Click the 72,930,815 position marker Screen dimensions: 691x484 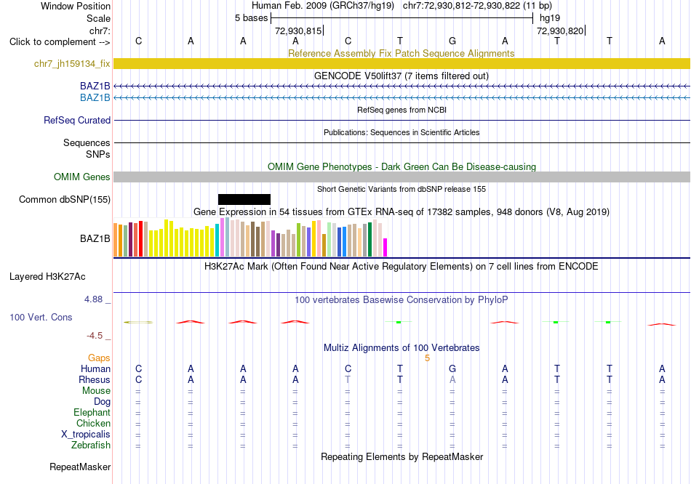(x=298, y=31)
